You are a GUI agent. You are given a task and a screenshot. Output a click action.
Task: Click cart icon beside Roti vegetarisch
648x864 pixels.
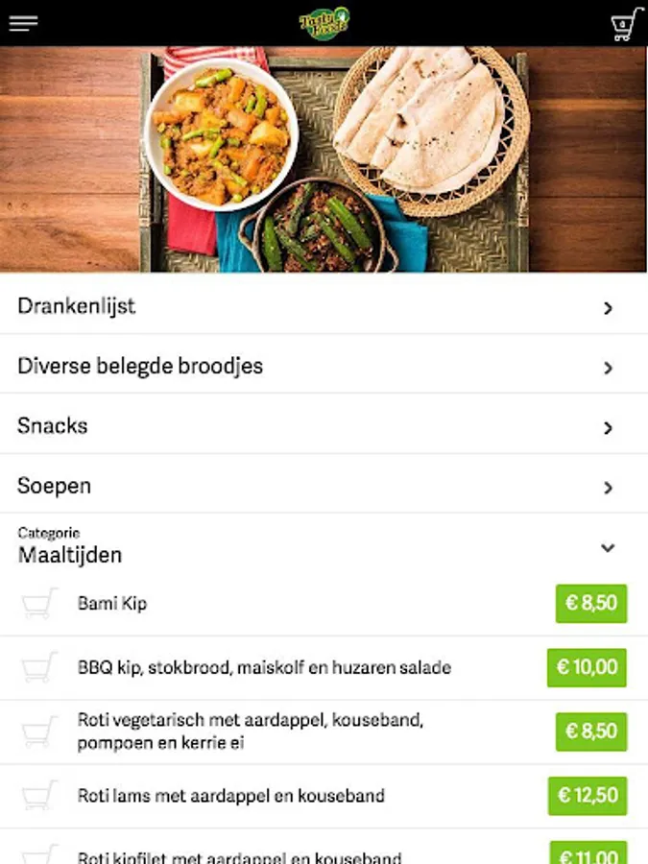(39, 732)
